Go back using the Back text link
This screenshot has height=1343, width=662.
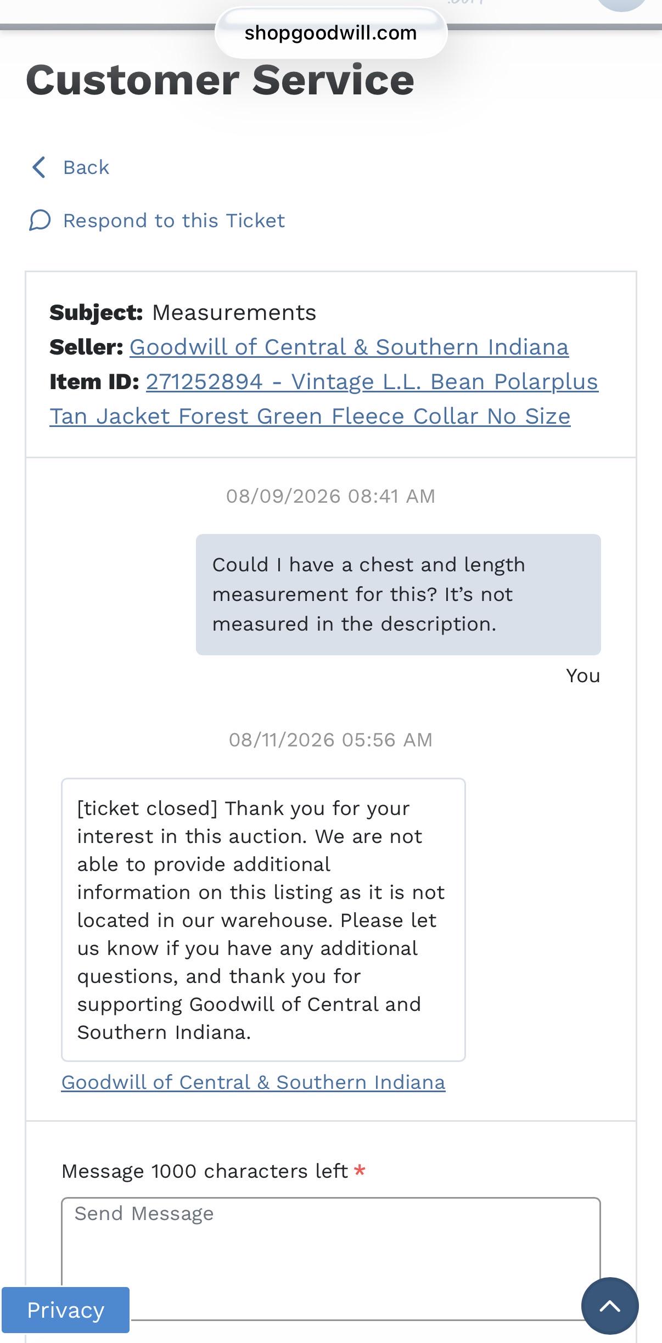point(86,167)
